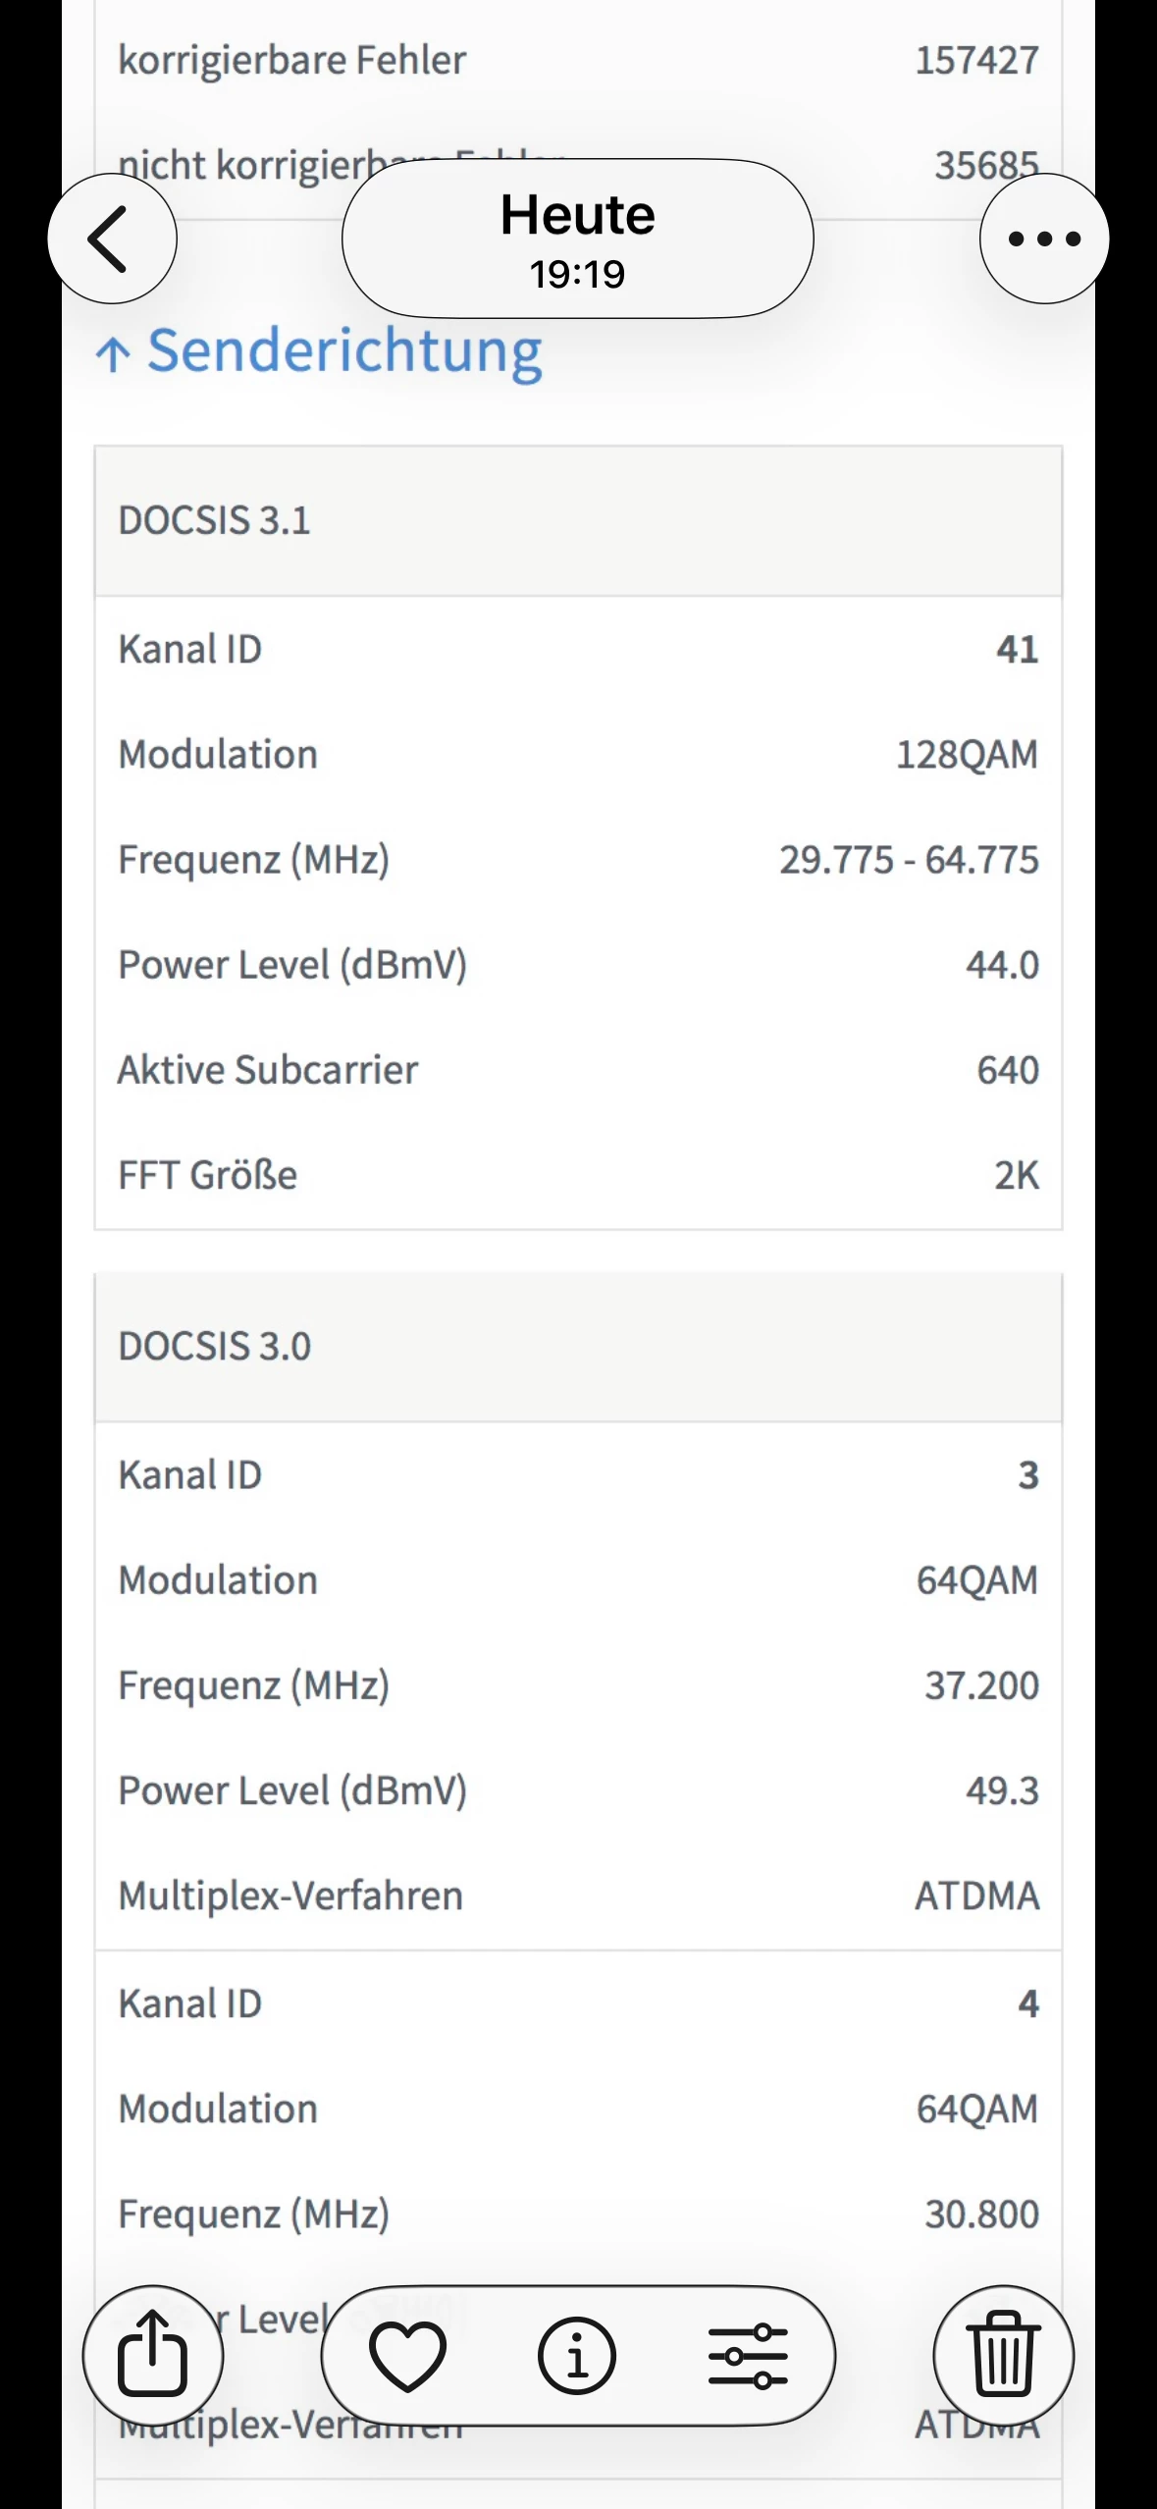Tap the Aktive Subcarrier value 640
This screenshot has height=2509, width=1157.
coord(1007,1070)
